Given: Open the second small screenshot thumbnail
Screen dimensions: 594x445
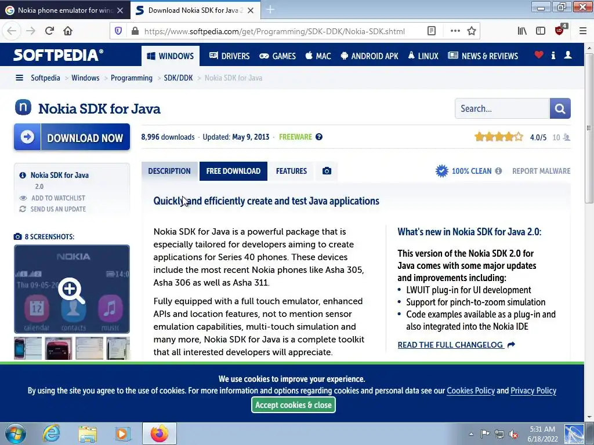Looking at the screenshot, I should tap(59, 348).
